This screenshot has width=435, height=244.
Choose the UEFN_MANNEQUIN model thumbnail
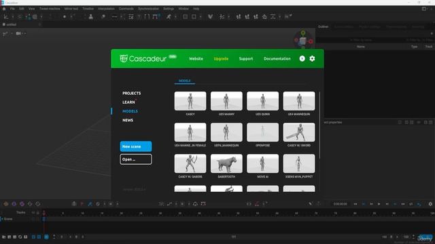[x=226, y=132]
